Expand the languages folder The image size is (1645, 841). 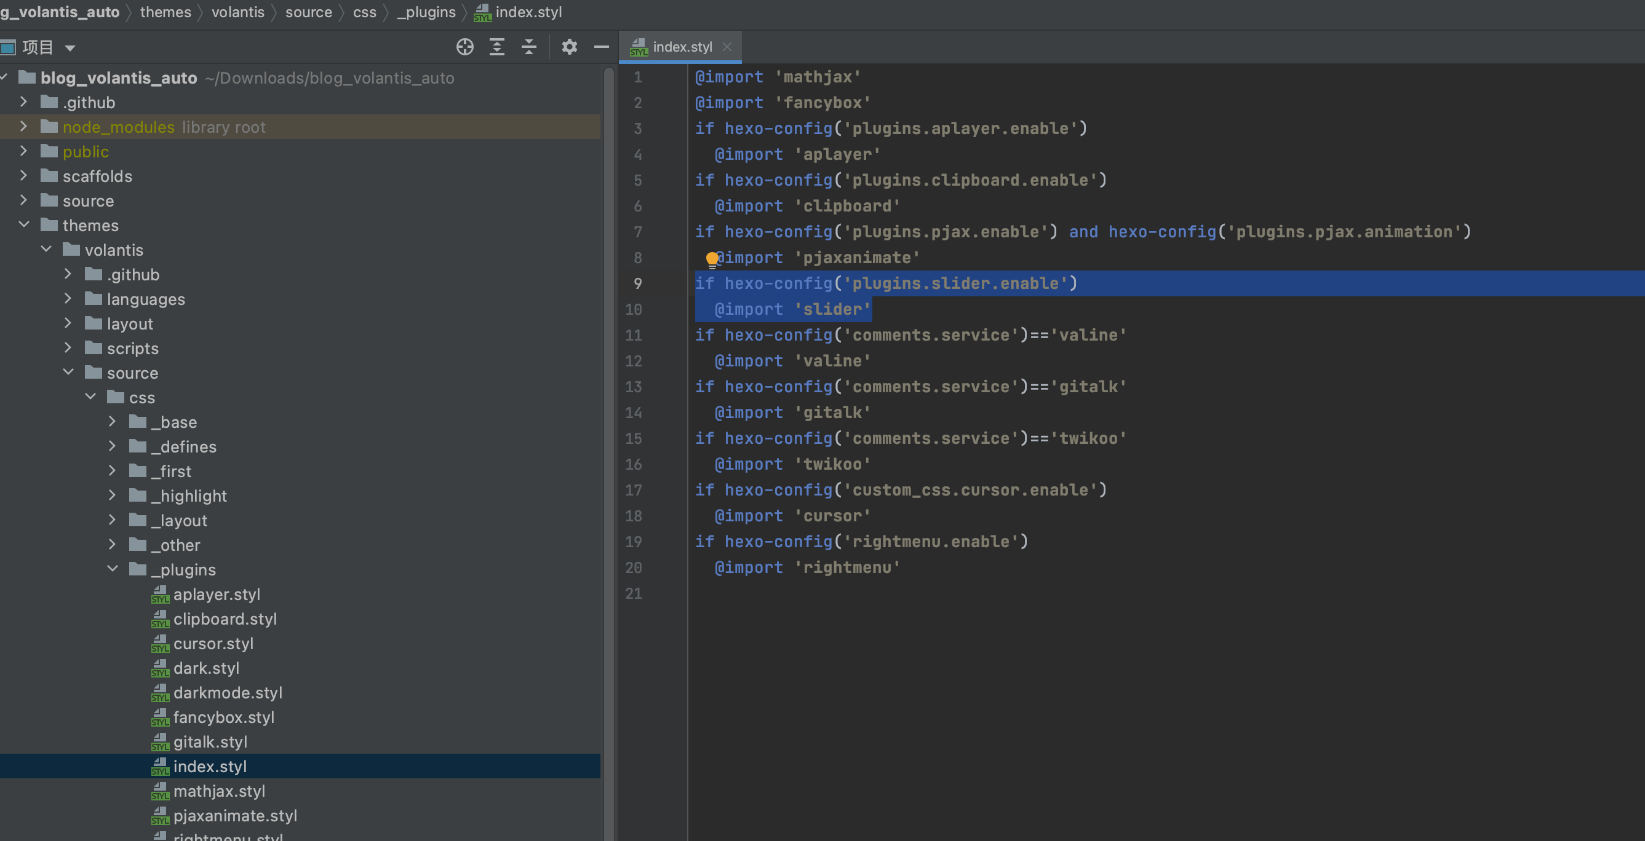click(68, 299)
